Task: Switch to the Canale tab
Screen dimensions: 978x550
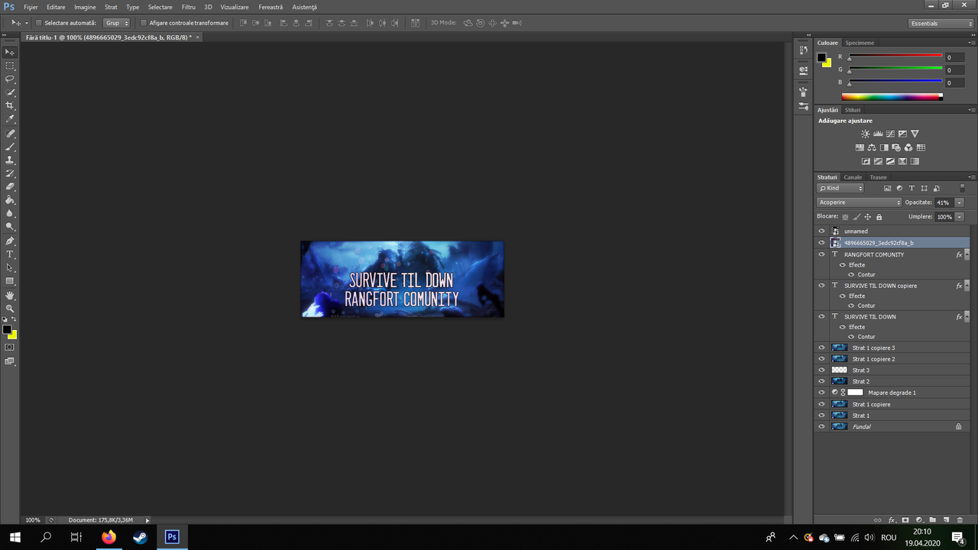Action: [853, 177]
